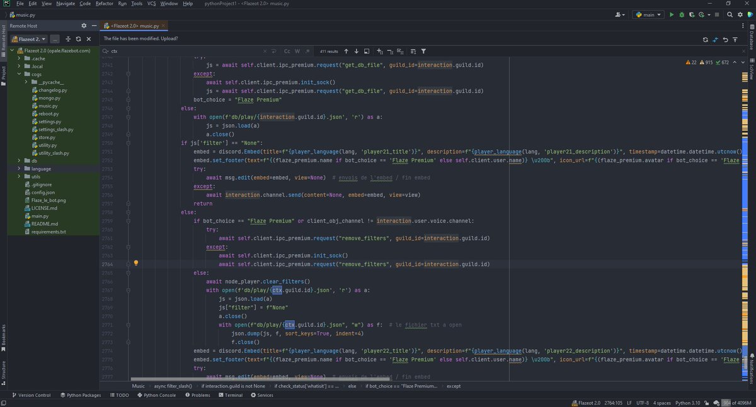756x407 pixels.
Task: Run main with coverage icon
Action: (692, 14)
